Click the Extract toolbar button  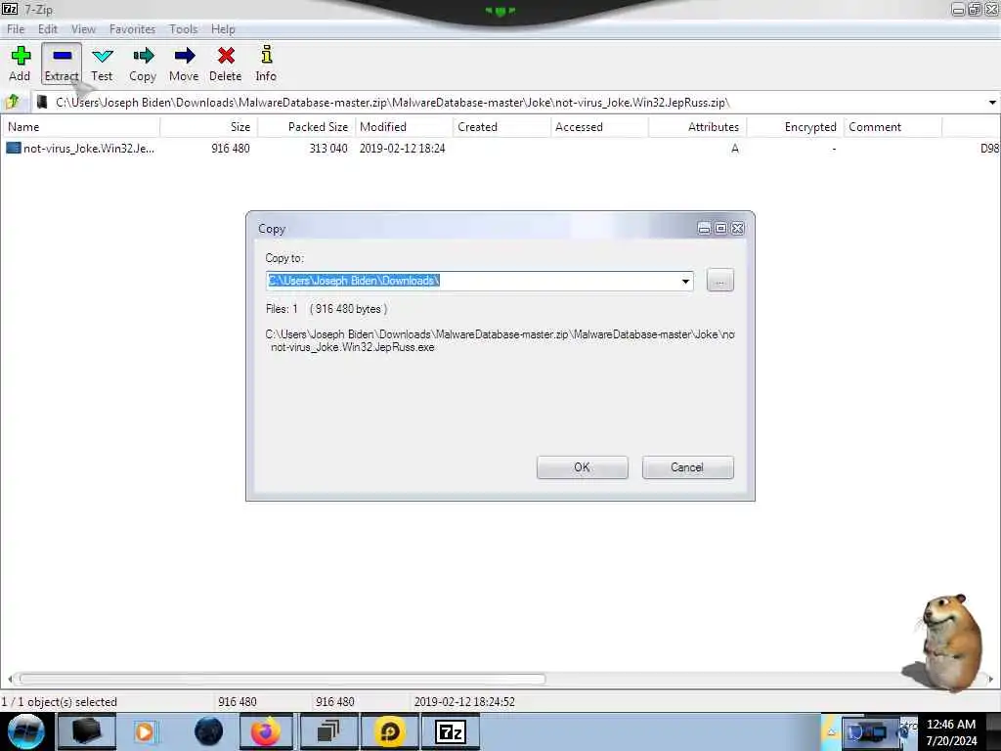pyautogui.click(x=62, y=64)
